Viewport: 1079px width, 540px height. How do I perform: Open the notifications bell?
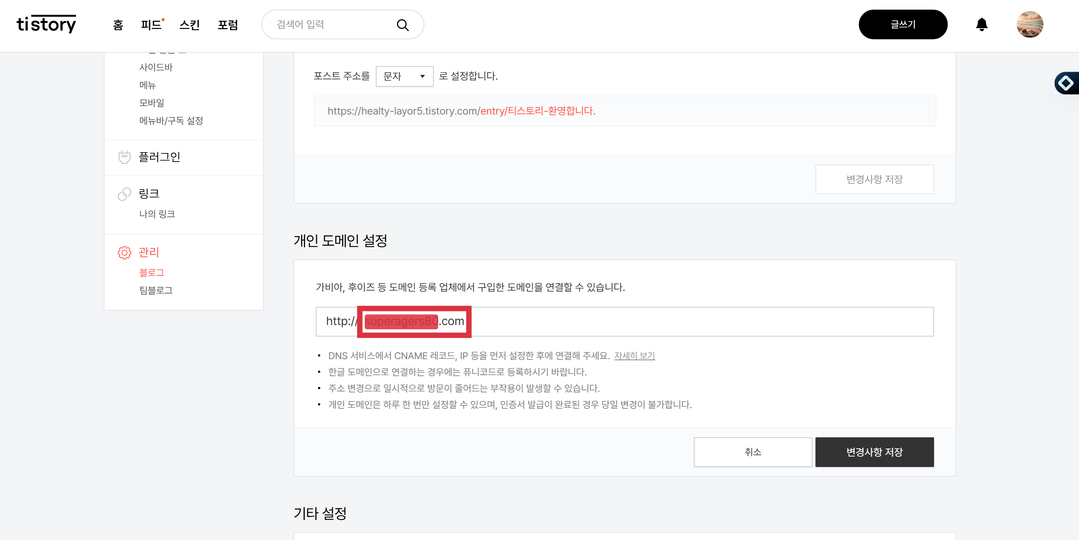982,24
